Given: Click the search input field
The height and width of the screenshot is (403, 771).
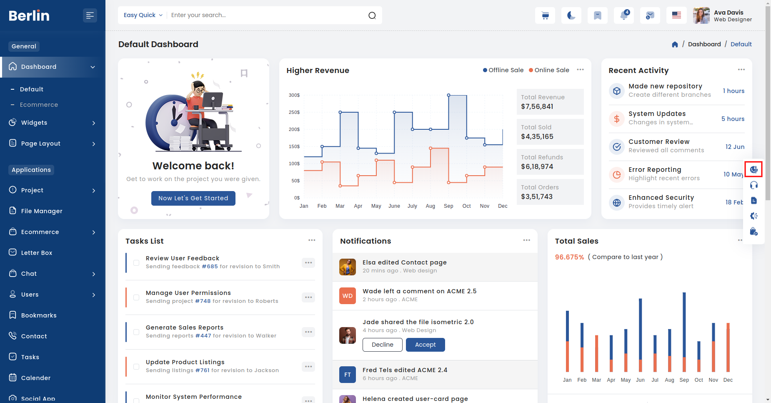Looking at the screenshot, I should pyautogui.click(x=267, y=15).
